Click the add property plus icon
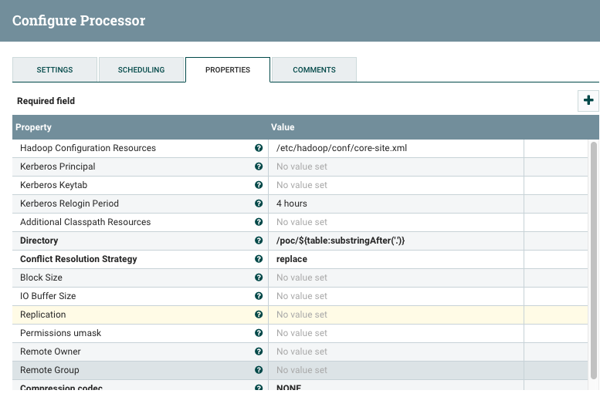Screen dimensions: 600x397 pos(588,101)
